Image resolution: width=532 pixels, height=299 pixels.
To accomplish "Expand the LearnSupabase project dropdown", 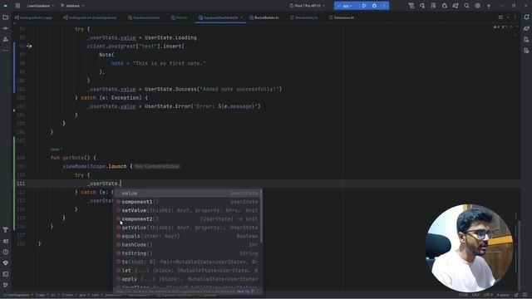I will coord(41,6).
